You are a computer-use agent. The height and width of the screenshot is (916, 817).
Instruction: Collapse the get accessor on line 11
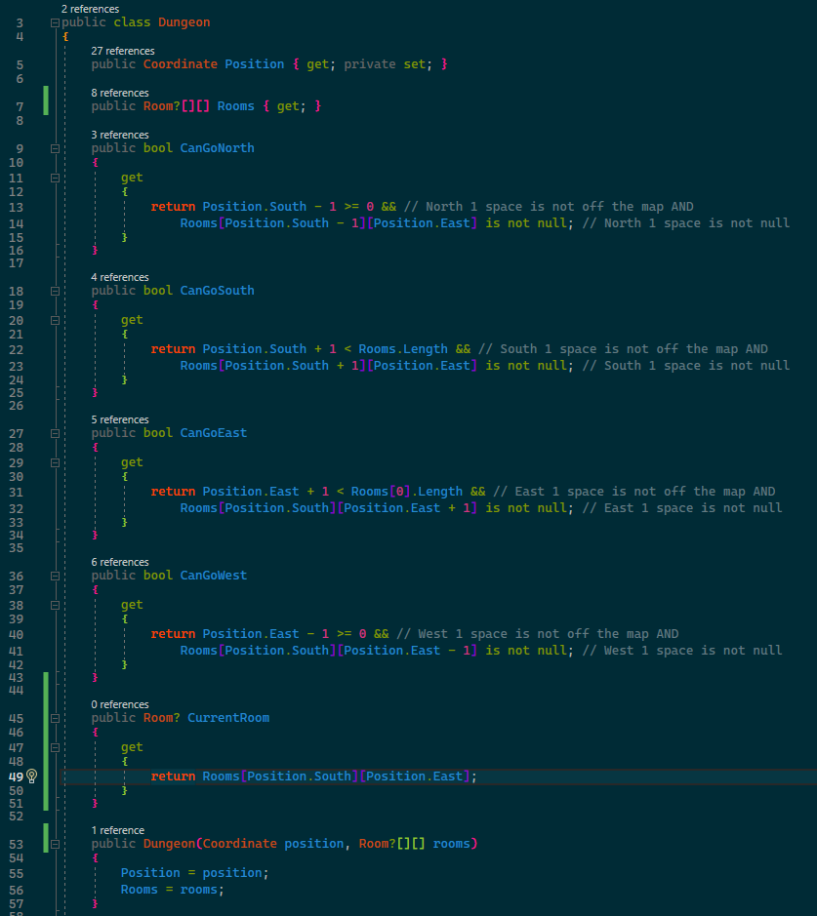(x=55, y=178)
